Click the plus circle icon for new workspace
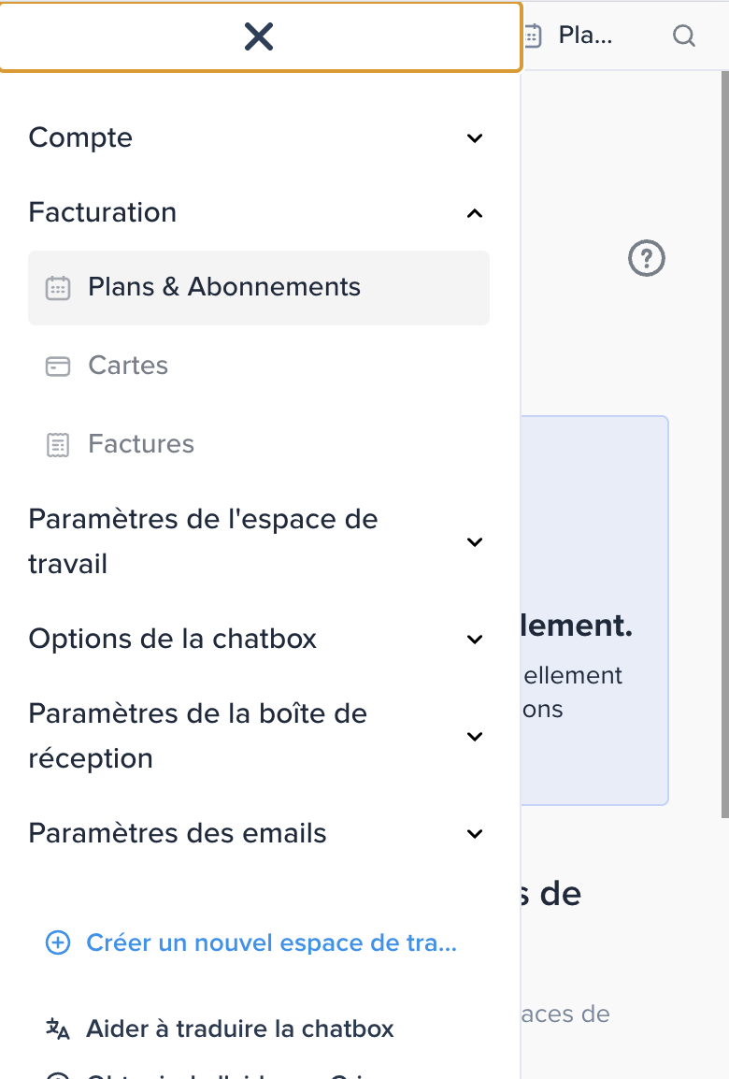The width and height of the screenshot is (729, 1079). click(x=58, y=942)
